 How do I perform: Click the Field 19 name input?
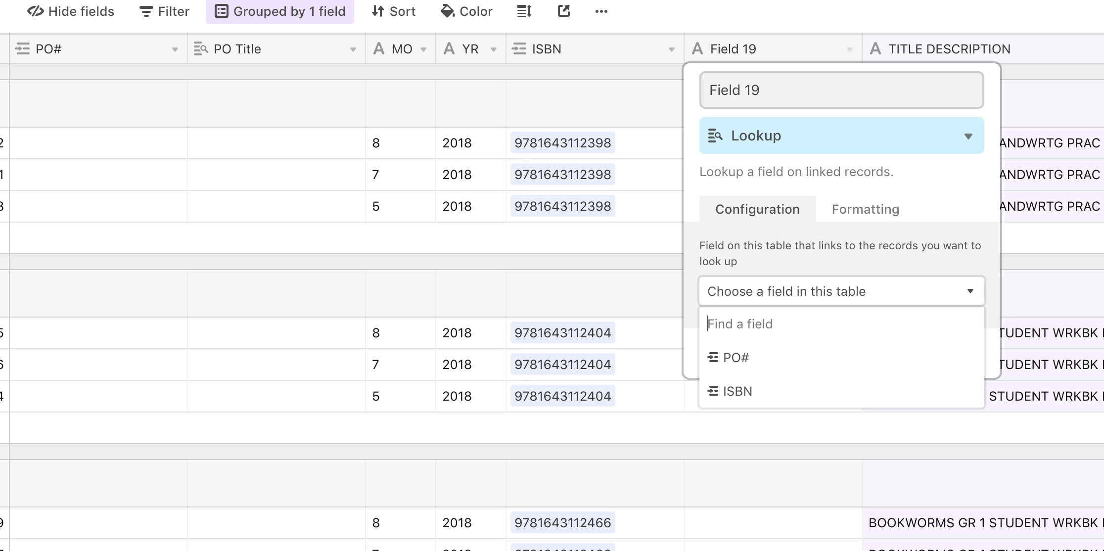pos(841,90)
